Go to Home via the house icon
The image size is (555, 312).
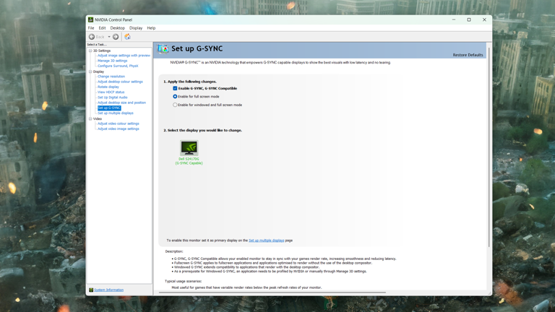click(x=127, y=36)
